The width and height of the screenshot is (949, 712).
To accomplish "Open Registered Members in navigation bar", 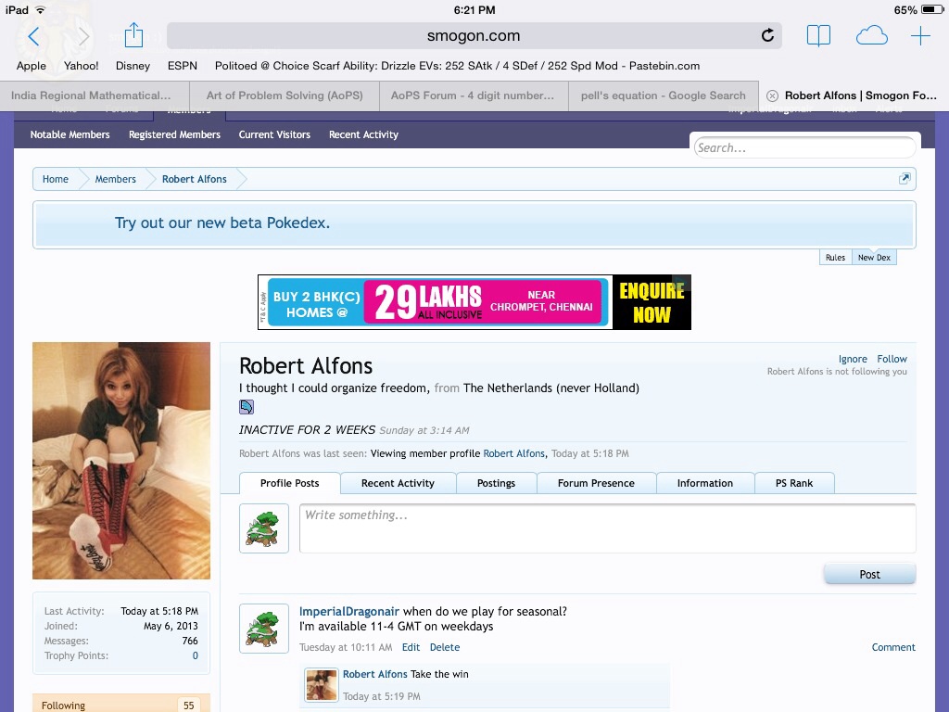I will coord(174,134).
